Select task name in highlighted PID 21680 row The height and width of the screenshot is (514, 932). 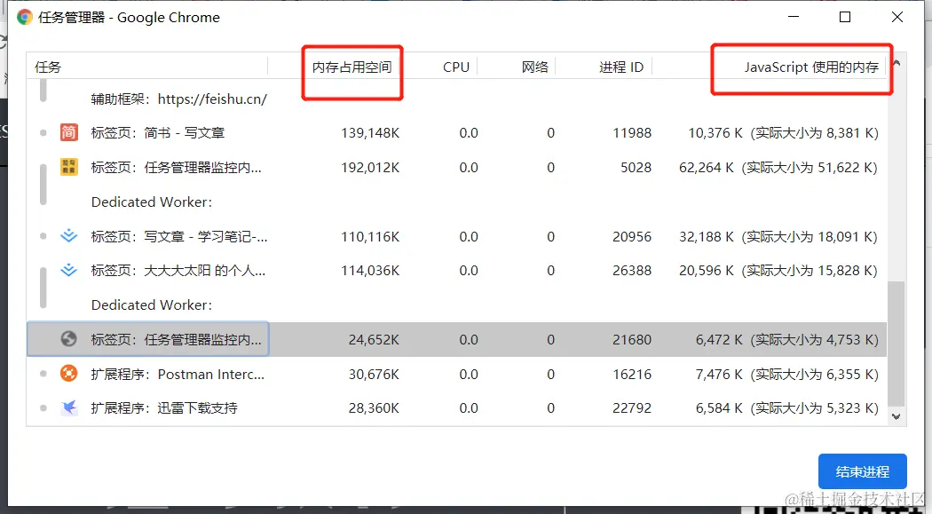[176, 339]
